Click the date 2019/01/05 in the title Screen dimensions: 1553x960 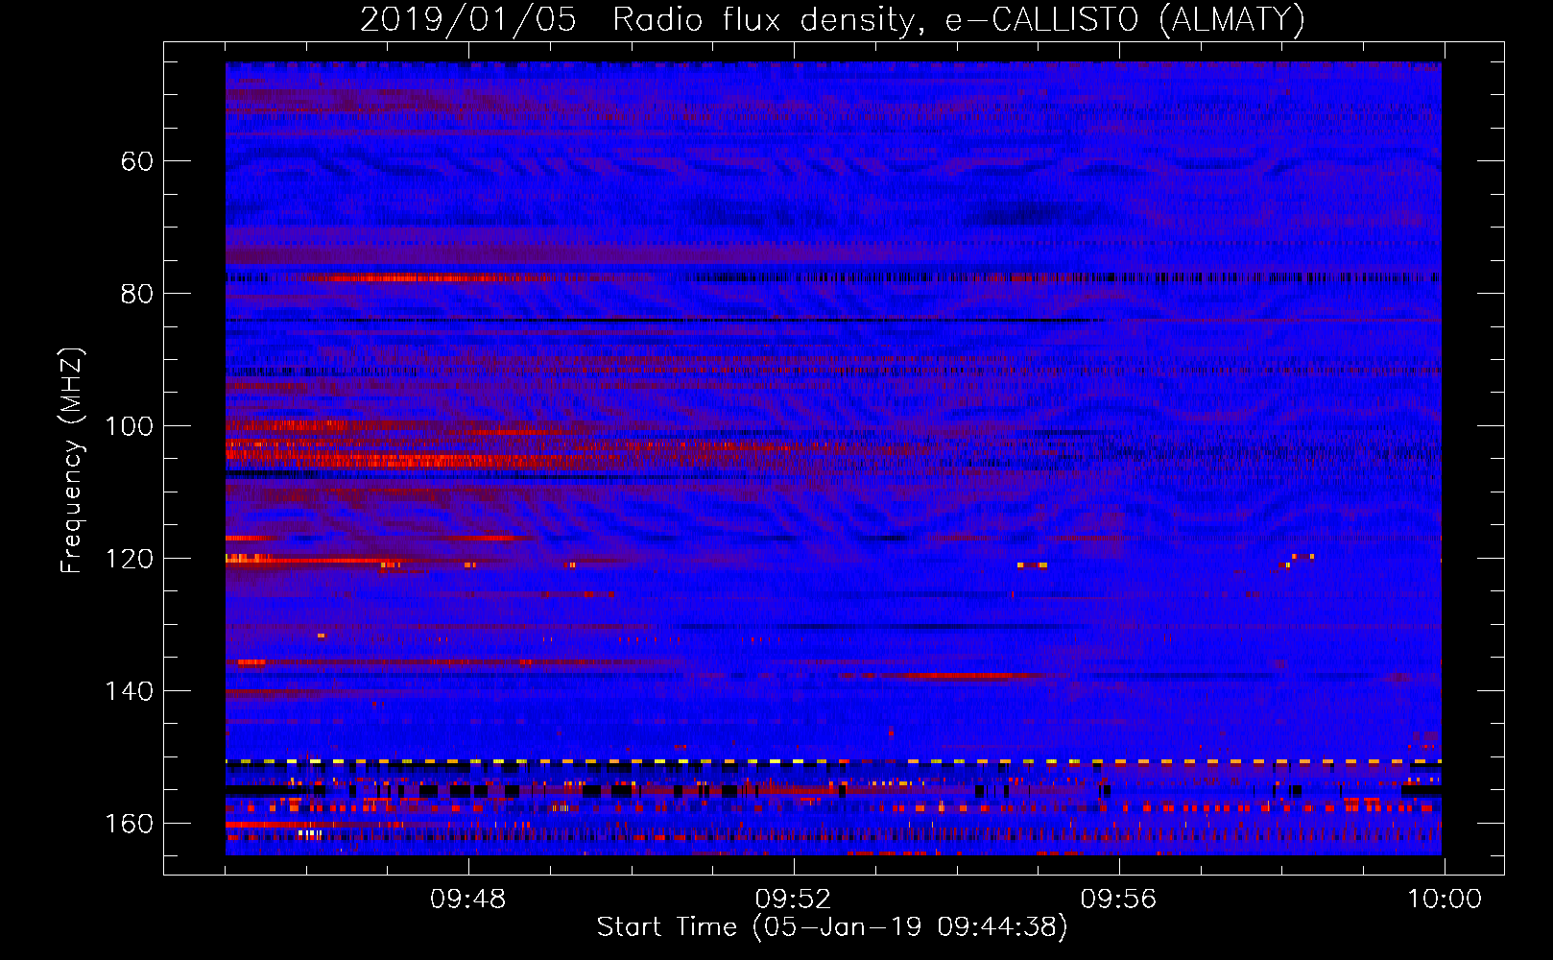467,19
